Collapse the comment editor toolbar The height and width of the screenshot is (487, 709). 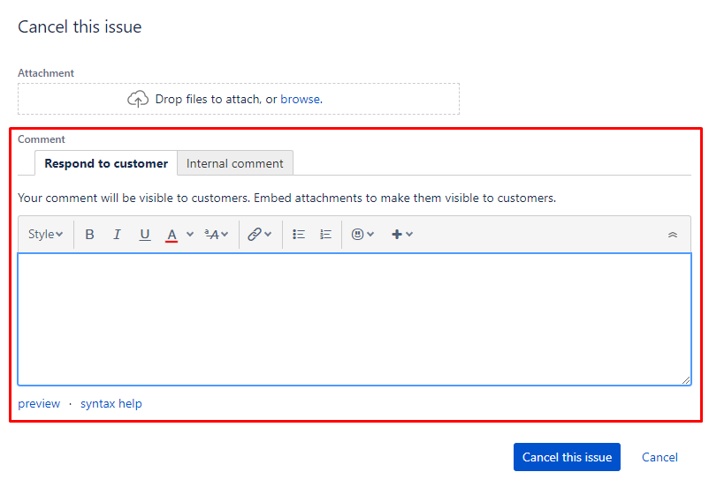pyautogui.click(x=673, y=235)
